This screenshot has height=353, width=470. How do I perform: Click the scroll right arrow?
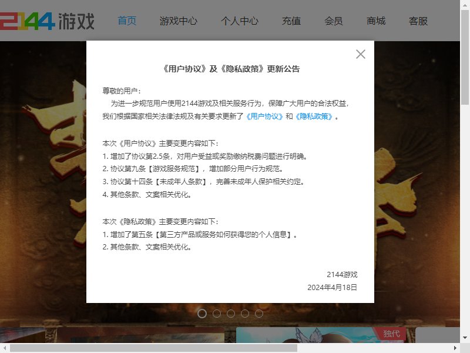(455, 348)
